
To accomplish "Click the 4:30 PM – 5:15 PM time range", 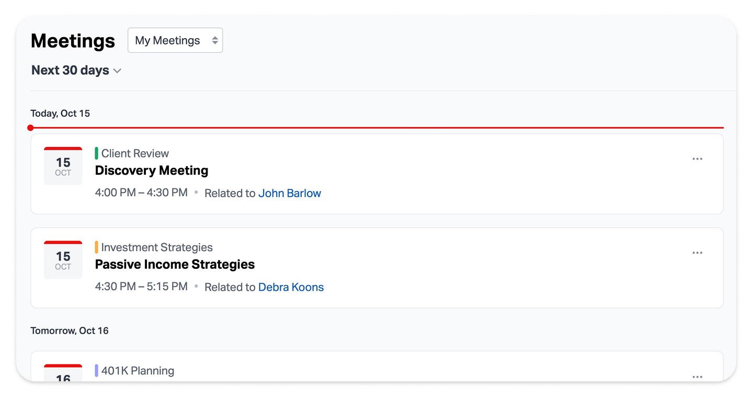I will pyautogui.click(x=141, y=287).
